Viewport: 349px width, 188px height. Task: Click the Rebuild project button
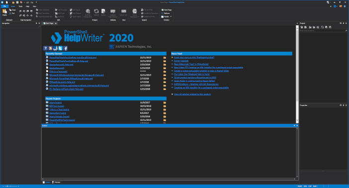[x=96, y=12]
